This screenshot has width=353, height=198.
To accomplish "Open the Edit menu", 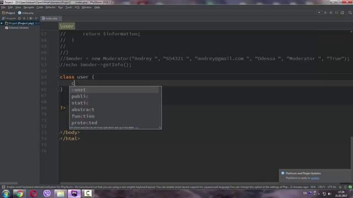I will pyautogui.click(x=10, y=7).
